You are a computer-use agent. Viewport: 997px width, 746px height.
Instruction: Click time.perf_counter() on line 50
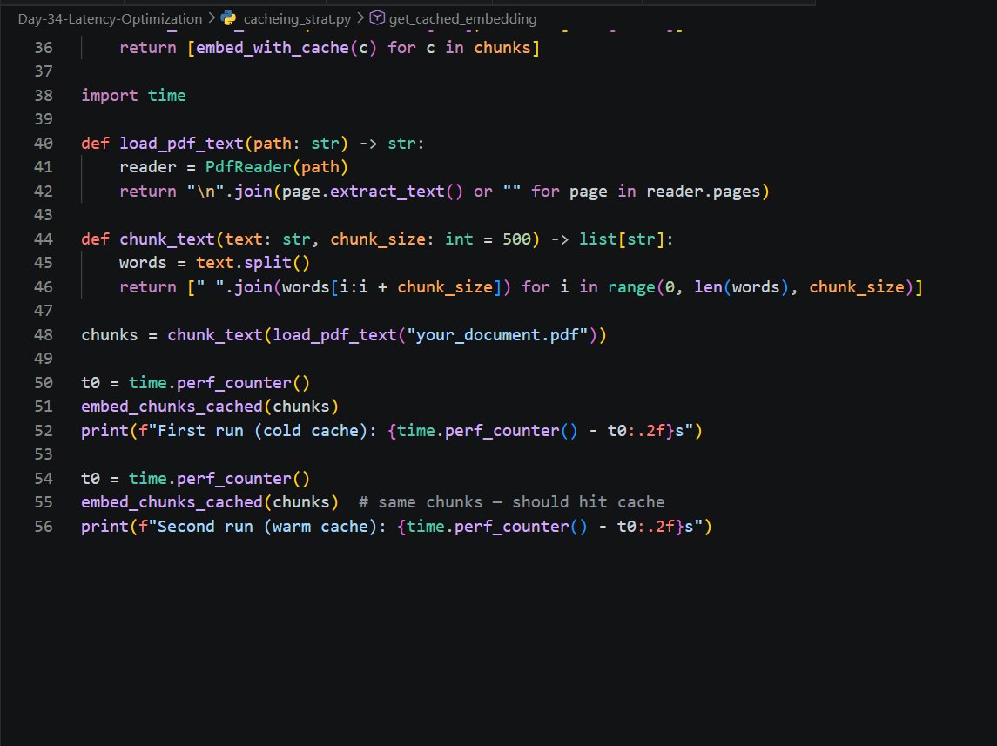pyautogui.click(x=219, y=383)
